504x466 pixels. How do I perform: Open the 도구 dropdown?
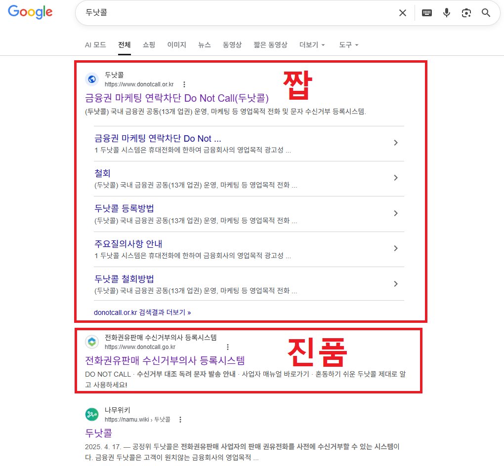pyautogui.click(x=349, y=45)
